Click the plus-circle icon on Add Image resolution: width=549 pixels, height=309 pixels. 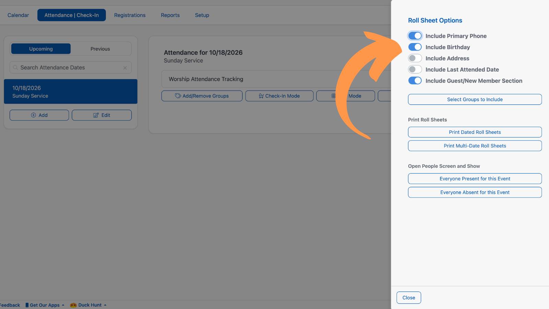coord(33,115)
